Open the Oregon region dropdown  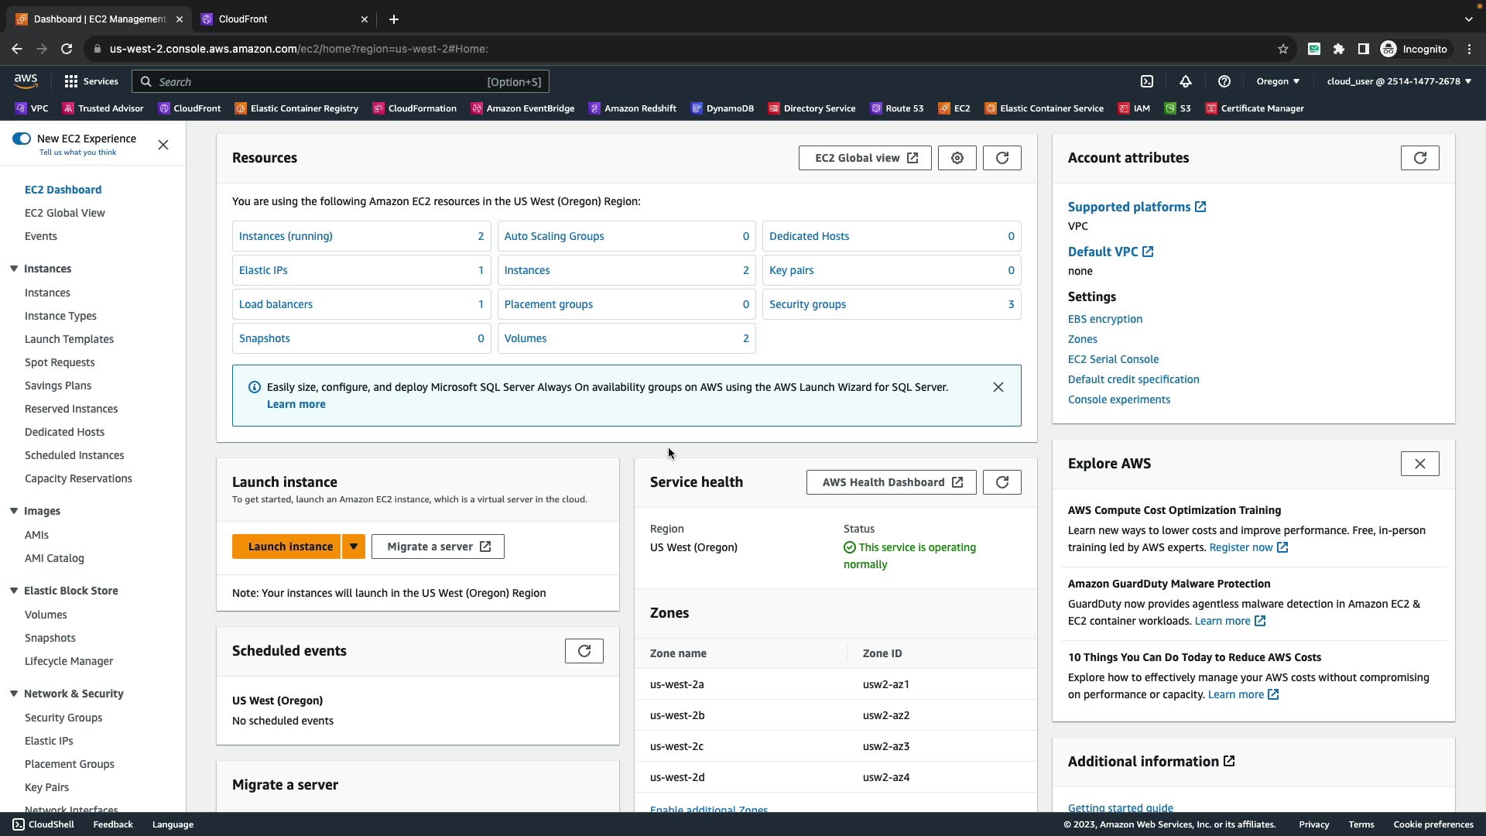(1278, 81)
